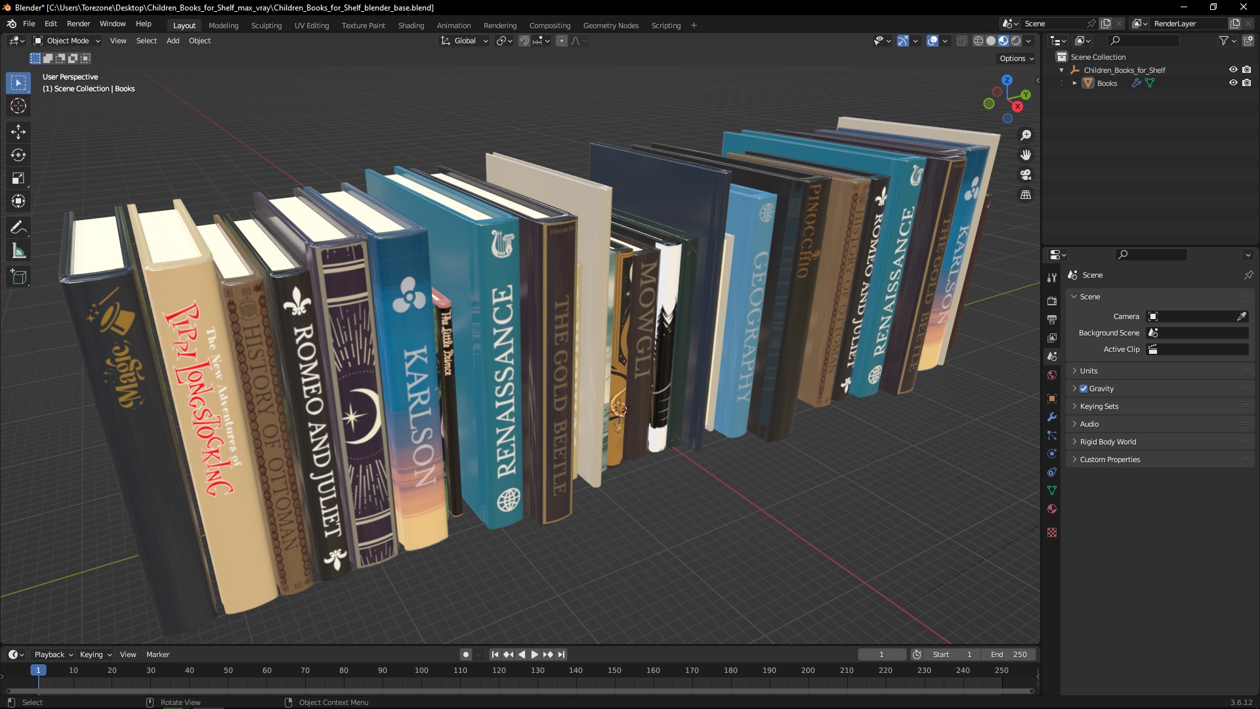Toggle viewport overlays display

point(933,41)
